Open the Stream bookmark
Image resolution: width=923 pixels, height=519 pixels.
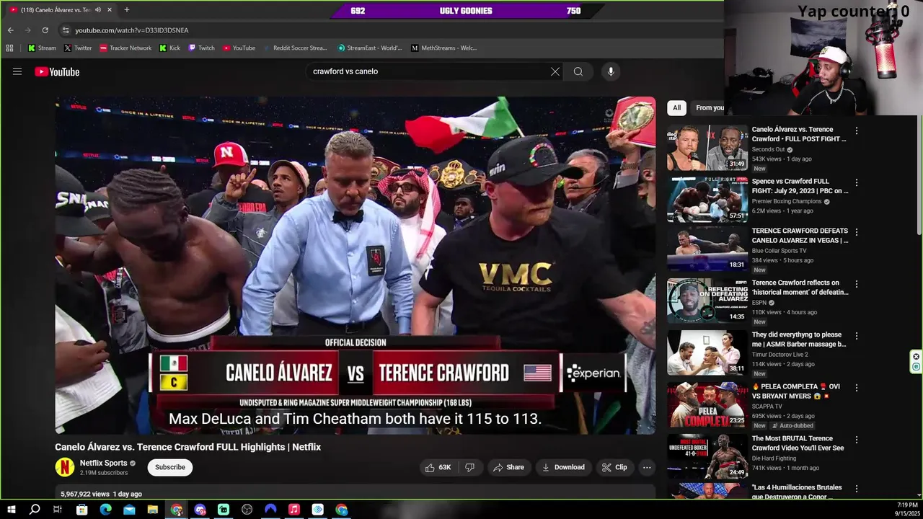pos(42,48)
